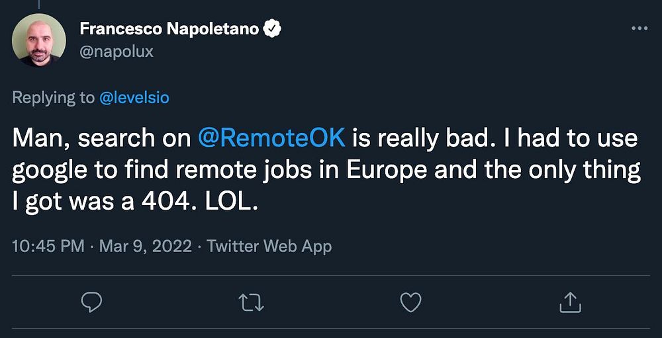The image size is (662, 338).
Task: Click the word "Man," starting the tweet
Action: pyautogui.click(x=37, y=139)
